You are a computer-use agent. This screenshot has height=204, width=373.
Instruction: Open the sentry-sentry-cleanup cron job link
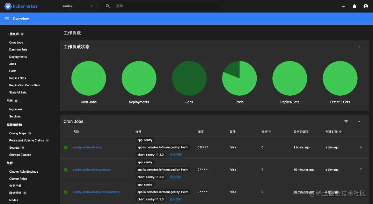88,147
